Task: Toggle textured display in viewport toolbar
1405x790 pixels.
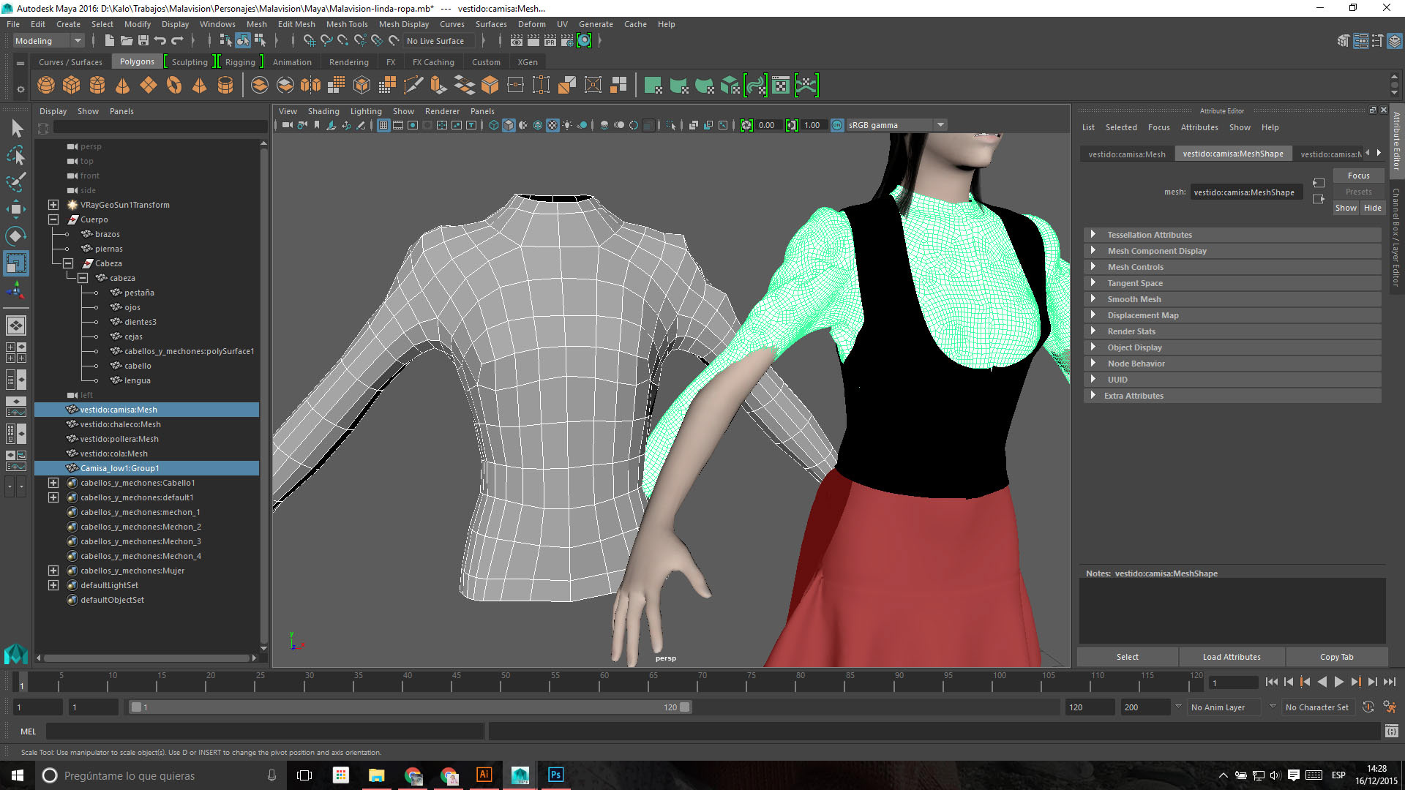Action: coord(552,125)
